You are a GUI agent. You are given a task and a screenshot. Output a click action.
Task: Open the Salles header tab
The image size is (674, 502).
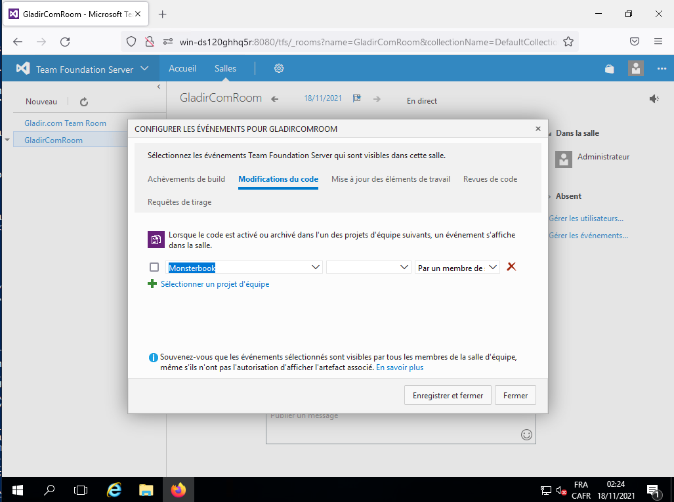pyautogui.click(x=225, y=68)
